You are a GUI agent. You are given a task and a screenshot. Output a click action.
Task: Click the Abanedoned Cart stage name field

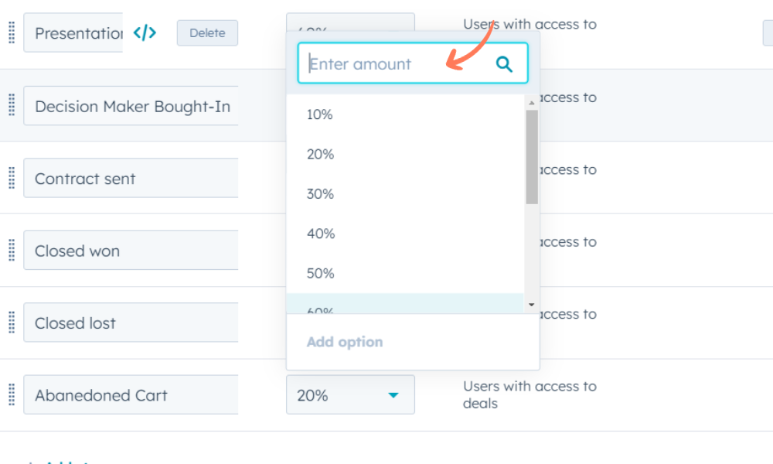click(x=131, y=394)
